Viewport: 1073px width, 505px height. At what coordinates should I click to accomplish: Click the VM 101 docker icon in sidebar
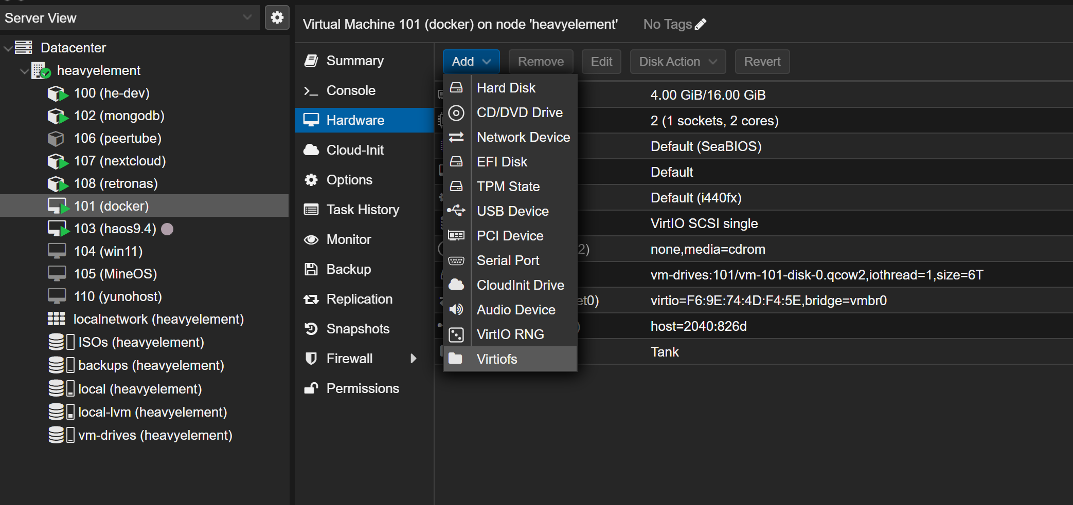tap(58, 205)
